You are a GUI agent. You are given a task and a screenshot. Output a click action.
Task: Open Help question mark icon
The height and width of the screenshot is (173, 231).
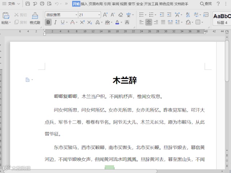point(218,4)
